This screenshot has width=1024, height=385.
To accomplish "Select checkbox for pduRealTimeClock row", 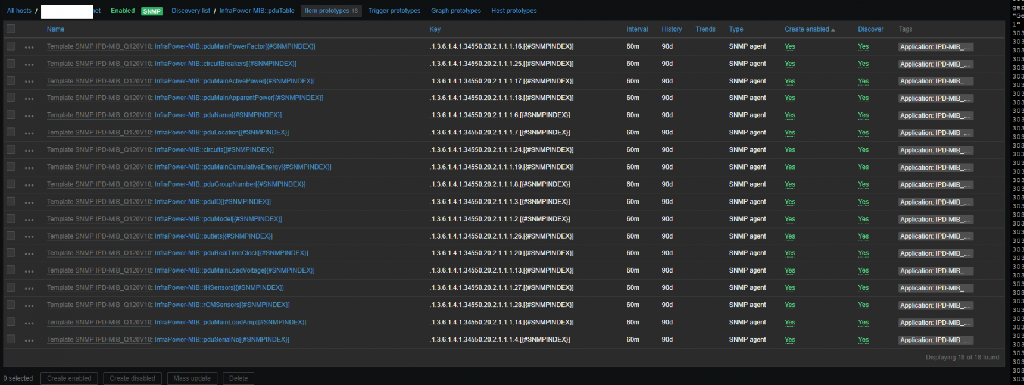I will [x=11, y=253].
